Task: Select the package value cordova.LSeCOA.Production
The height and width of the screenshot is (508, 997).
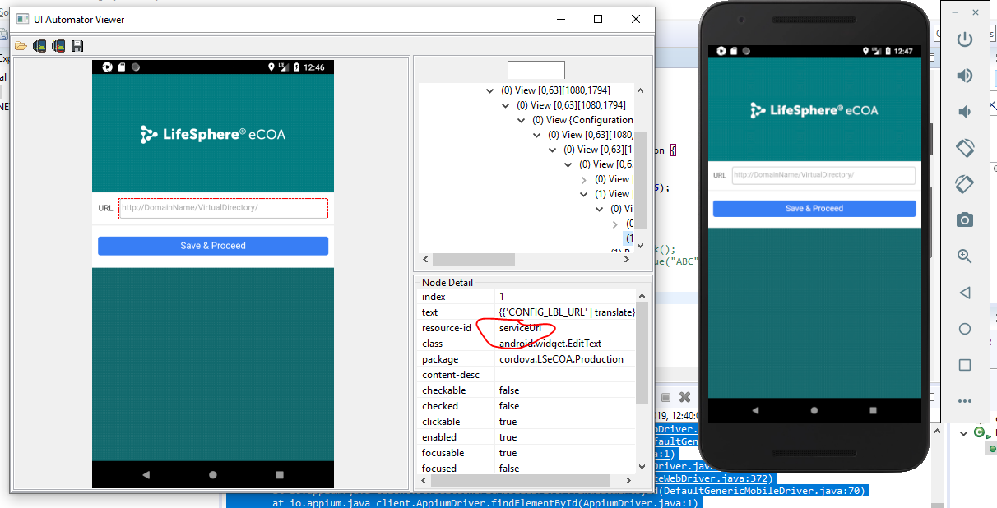Action: [561, 359]
